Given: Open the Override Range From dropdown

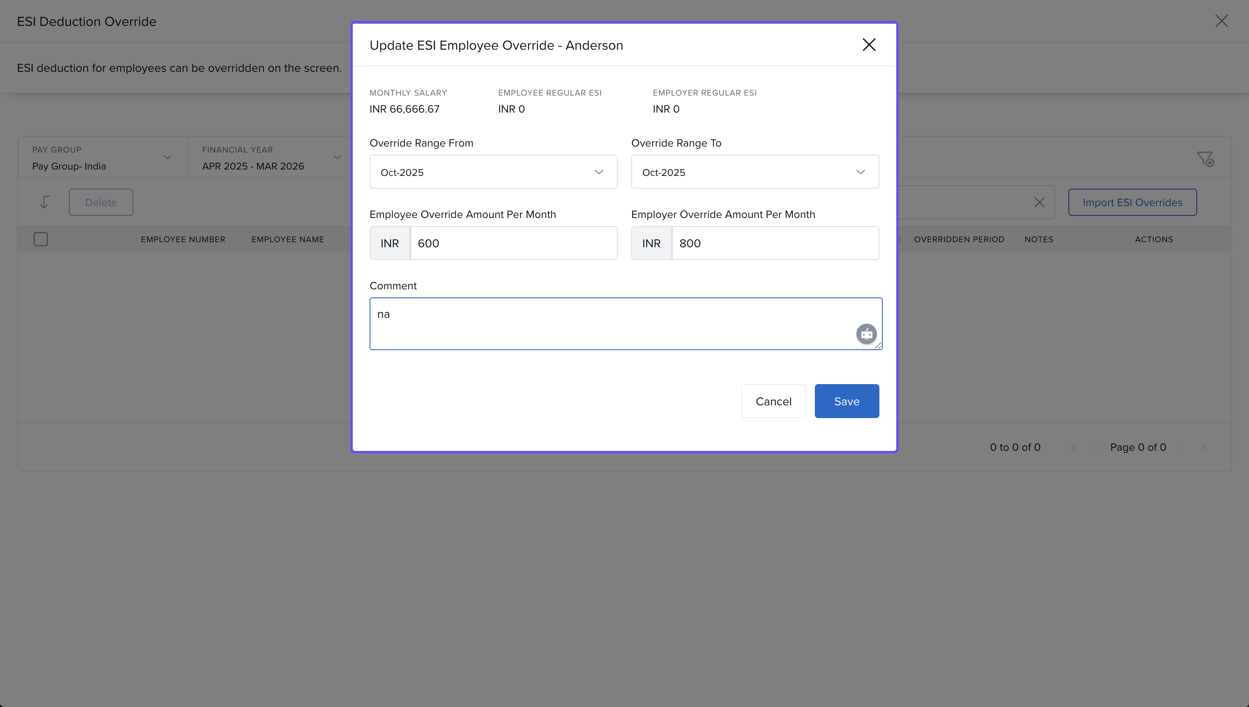Looking at the screenshot, I should click(x=493, y=172).
